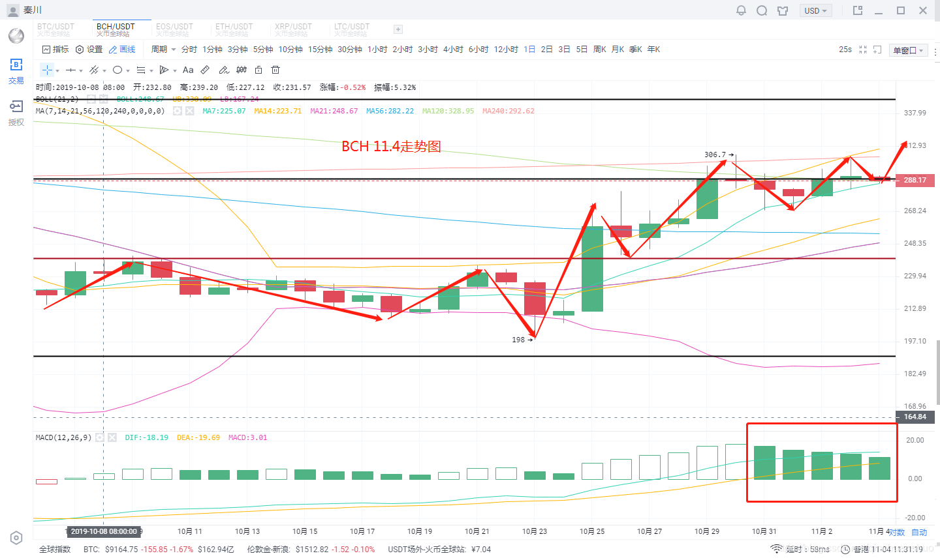940x560 pixels.
Task: Open the message chat bubble icon
Action: (x=762, y=10)
